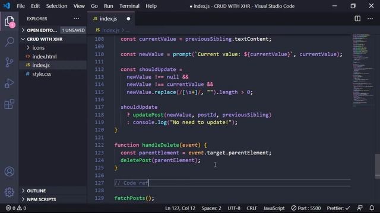Click the index.js breadcrumb item
Image resolution: width=380 pixels, height=213 pixels.
110,30
